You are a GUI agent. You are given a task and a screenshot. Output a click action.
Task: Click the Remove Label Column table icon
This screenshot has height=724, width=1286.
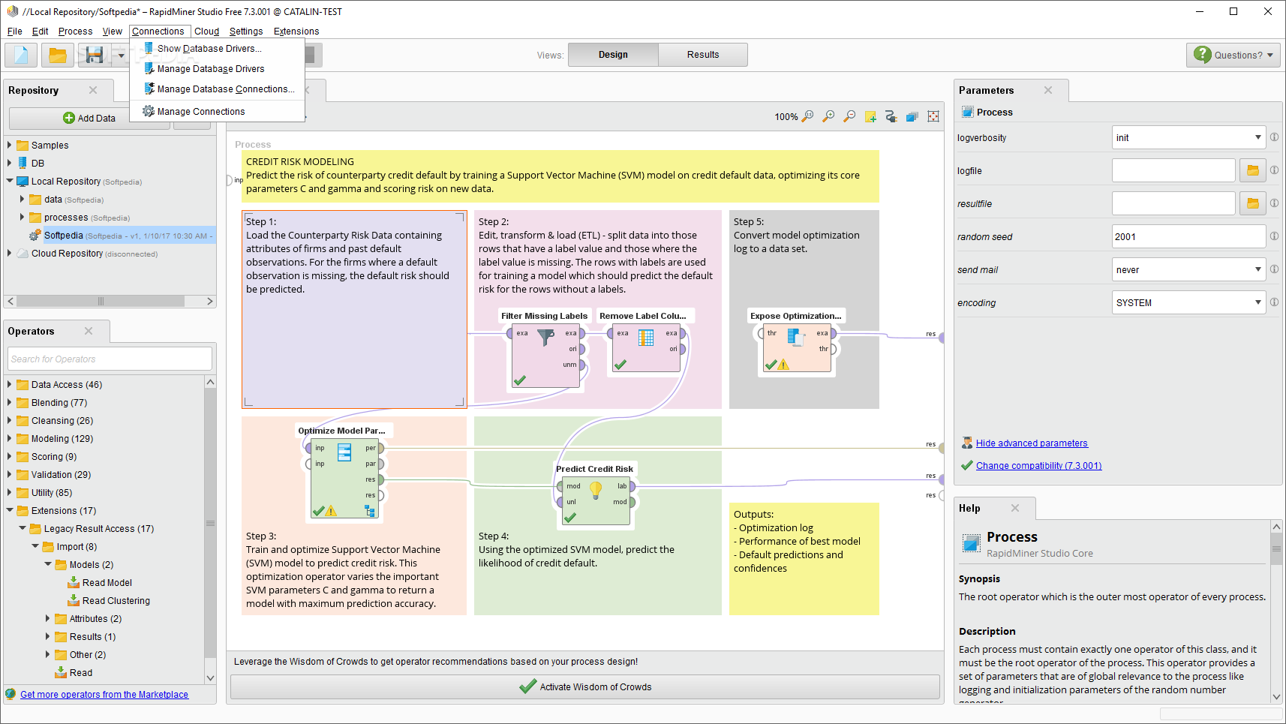tap(646, 338)
